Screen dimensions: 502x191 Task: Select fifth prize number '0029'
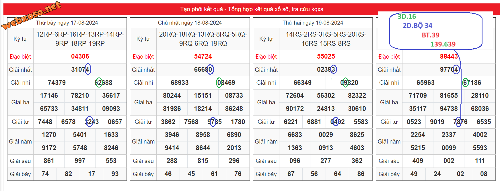(x=326, y=135)
